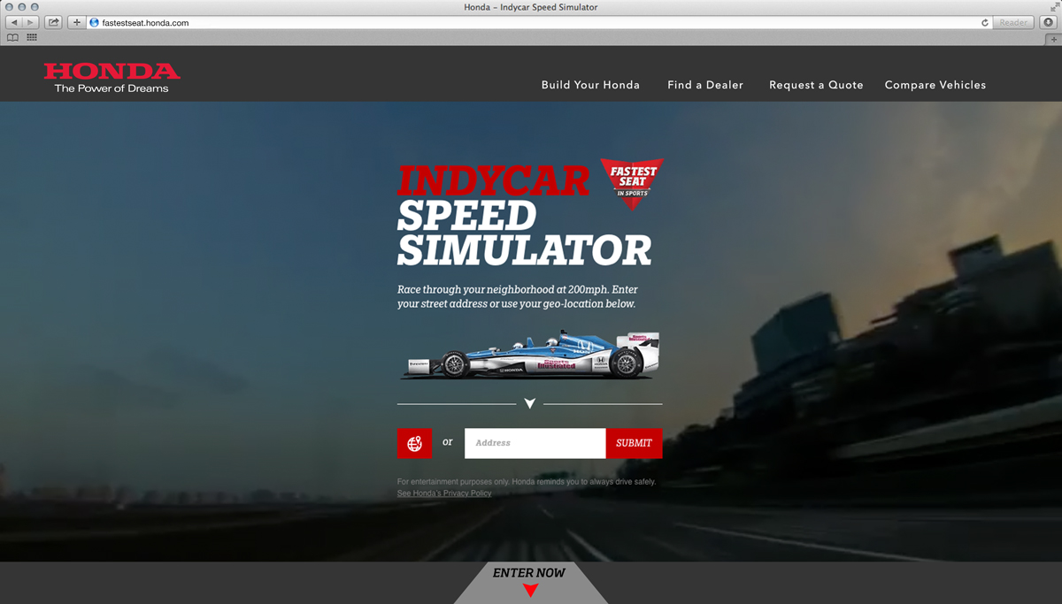Click the Fastest Seat in Sports badge
The width and height of the screenshot is (1062, 604).
tap(632, 183)
